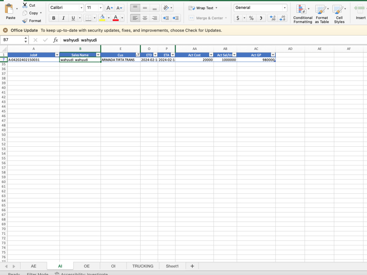Image resolution: width=367 pixels, height=275 pixels.
Task: Decrease font size with smaller A
Action: [119, 8]
